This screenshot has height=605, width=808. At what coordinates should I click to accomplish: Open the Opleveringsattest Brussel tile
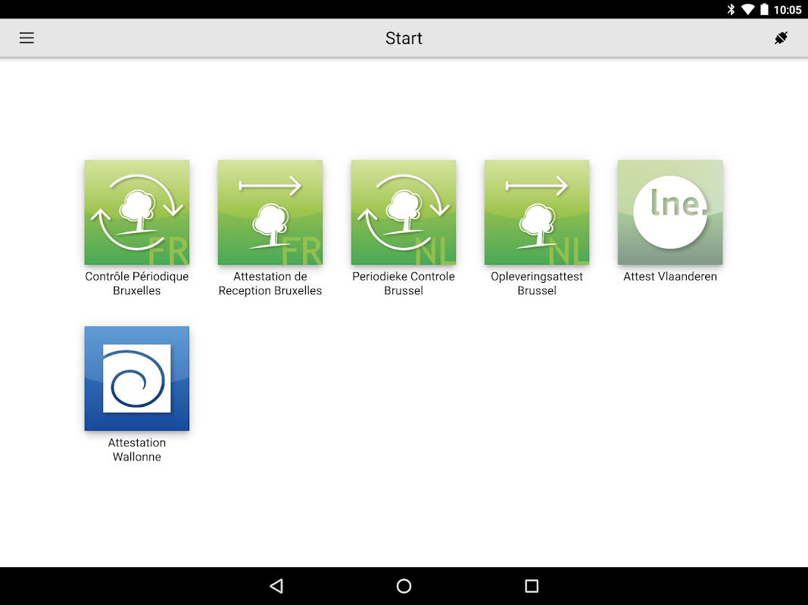tap(536, 212)
